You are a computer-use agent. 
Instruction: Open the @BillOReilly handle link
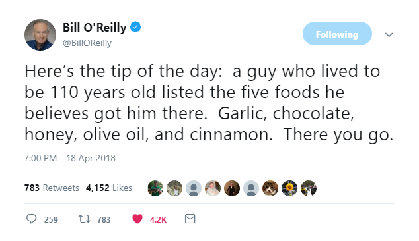[x=87, y=43]
